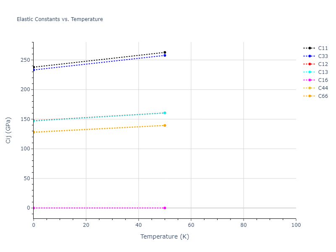
Task: Click the orange C66 data point at 50 K
Action: pos(165,126)
